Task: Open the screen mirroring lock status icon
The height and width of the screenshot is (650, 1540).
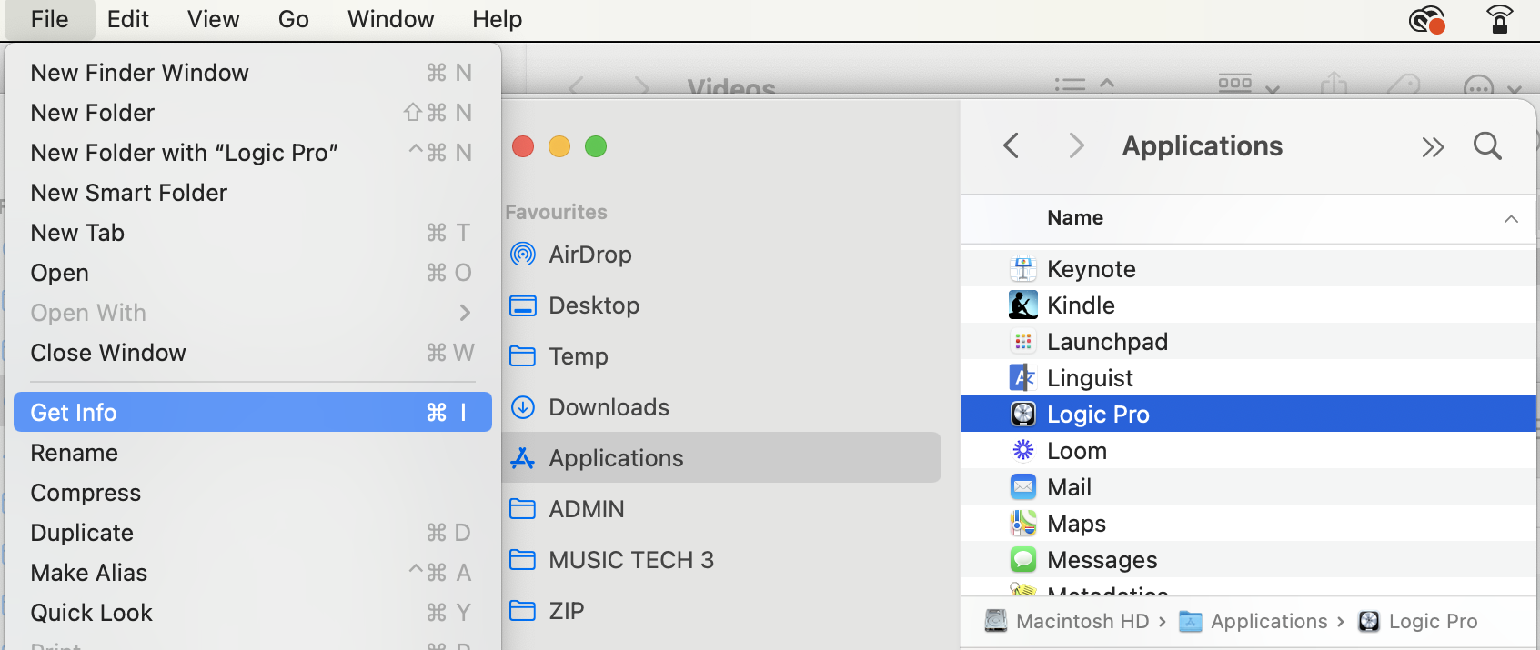Action: tap(1499, 18)
